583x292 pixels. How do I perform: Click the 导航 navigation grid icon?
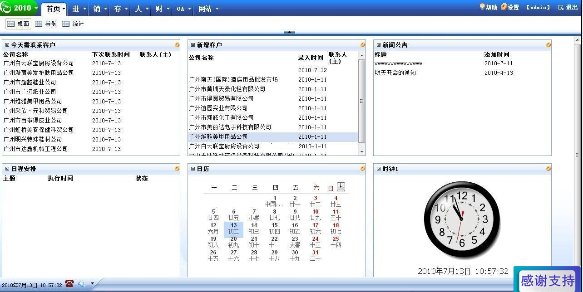pyautogui.click(x=39, y=24)
